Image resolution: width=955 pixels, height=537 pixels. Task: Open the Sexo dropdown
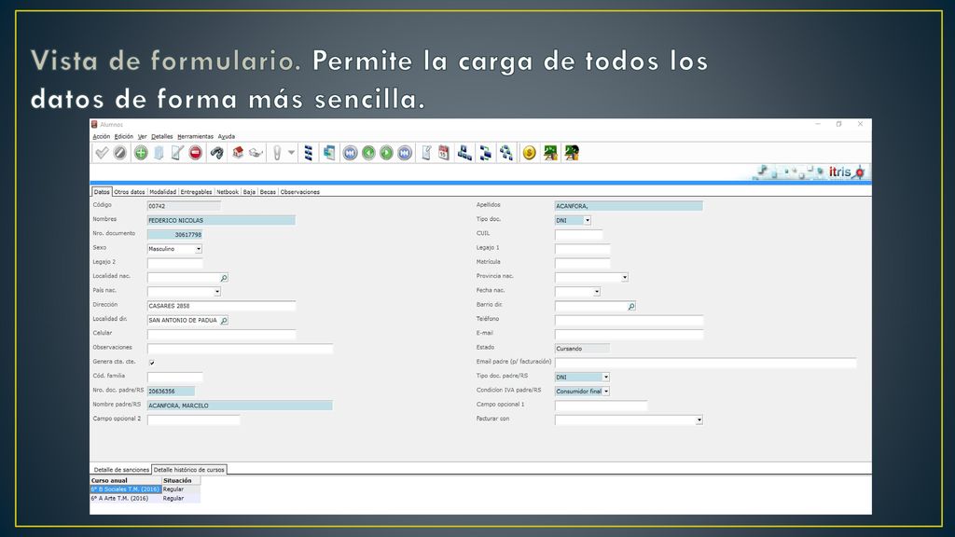tap(199, 249)
